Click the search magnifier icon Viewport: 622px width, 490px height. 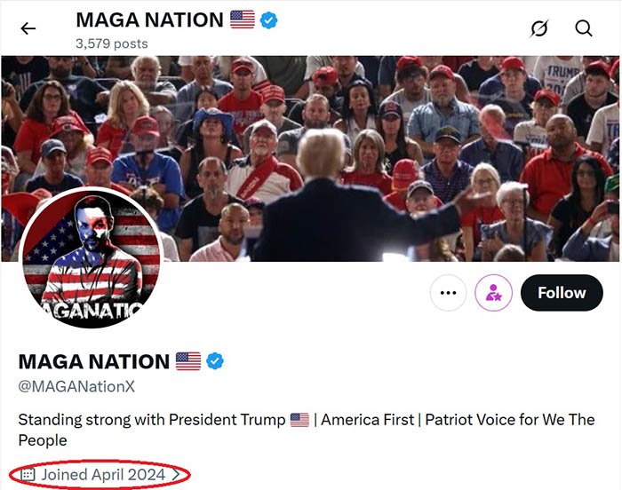click(x=584, y=28)
